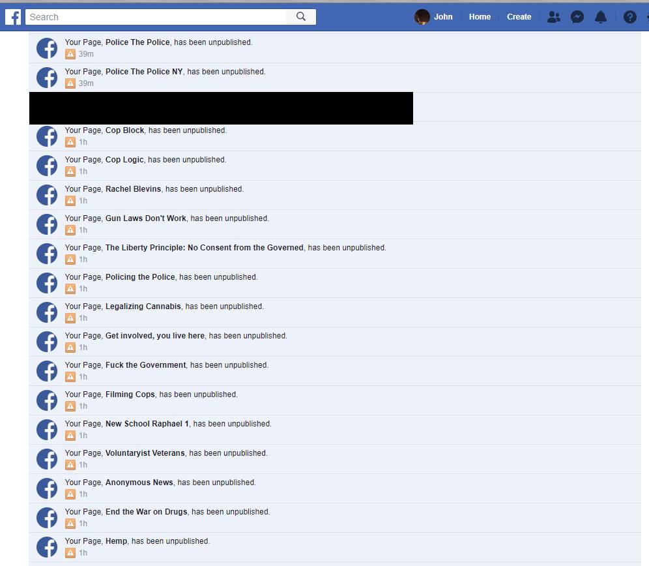The image size is (649, 566).
Task: Click Facebook icon beside Legalizing Cannabis notification
Action: click(47, 312)
